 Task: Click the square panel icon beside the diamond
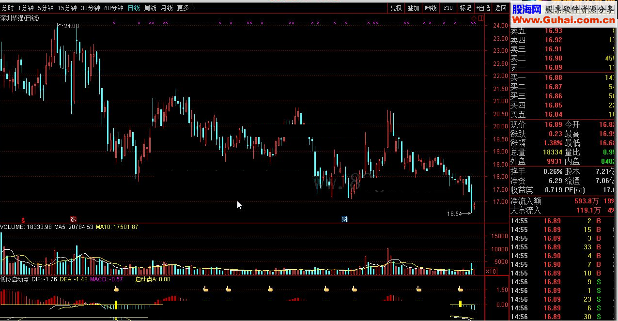[x=480, y=18]
